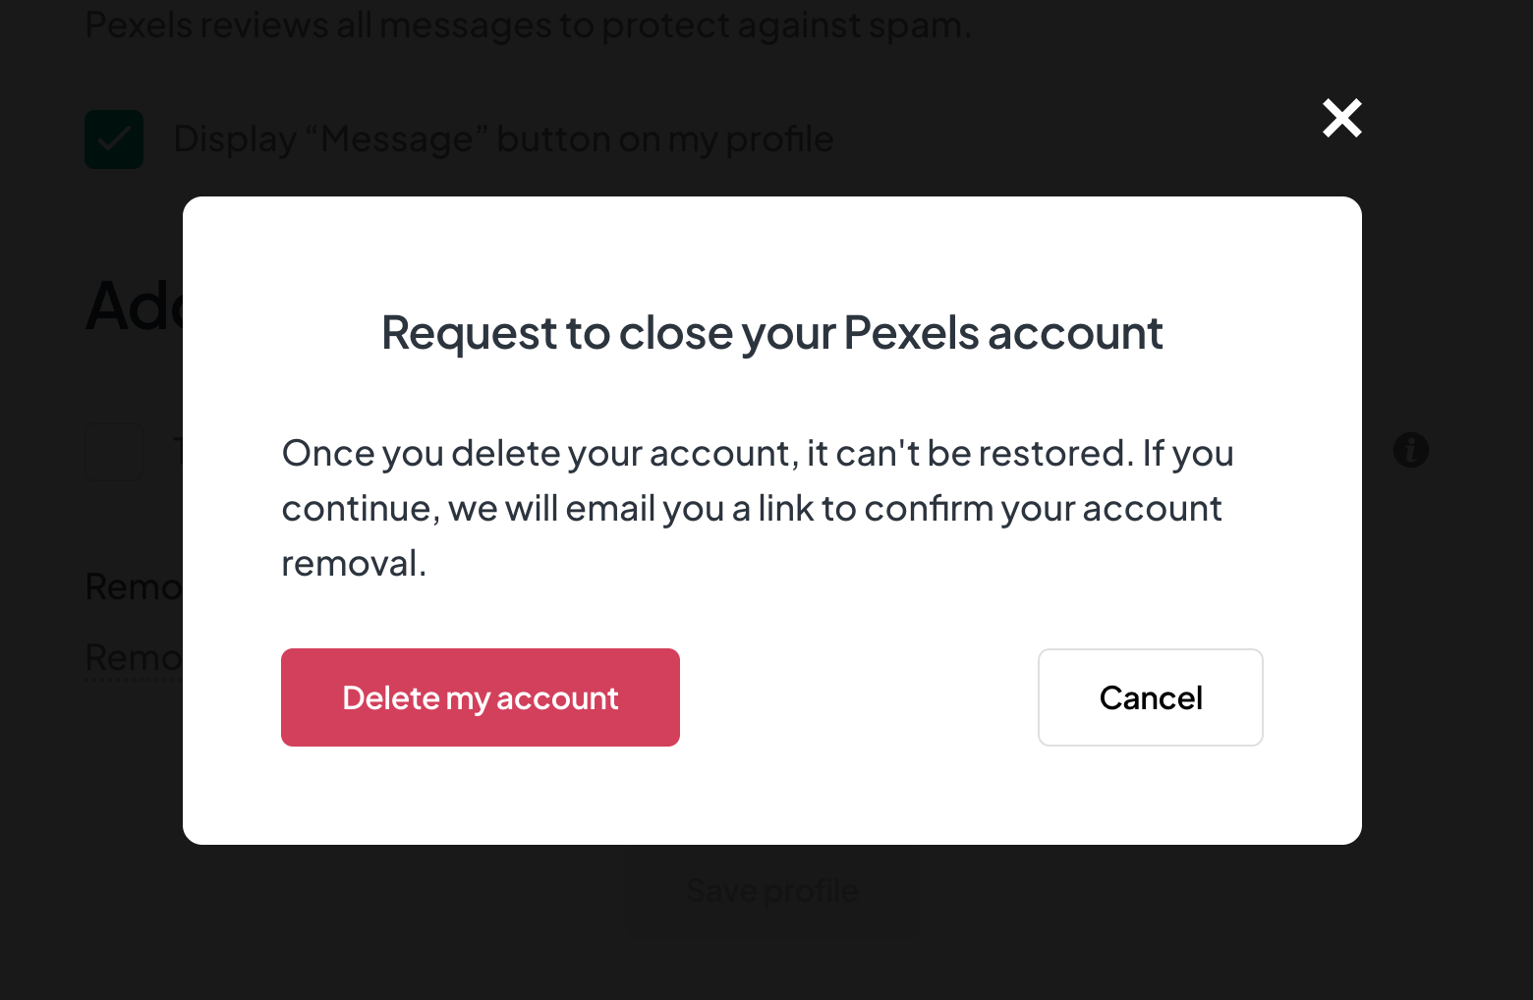Click the partially hidden "Ad" section heading
Screen dimensions: 1533x1000
(x=134, y=306)
